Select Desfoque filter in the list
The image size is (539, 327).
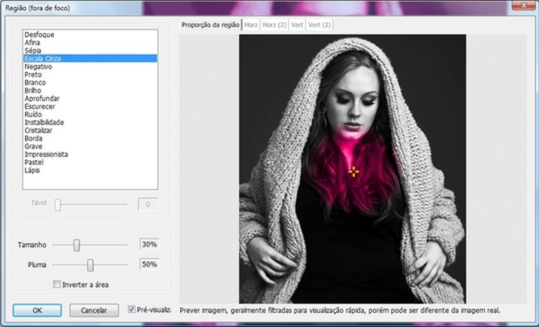pos(39,34)
